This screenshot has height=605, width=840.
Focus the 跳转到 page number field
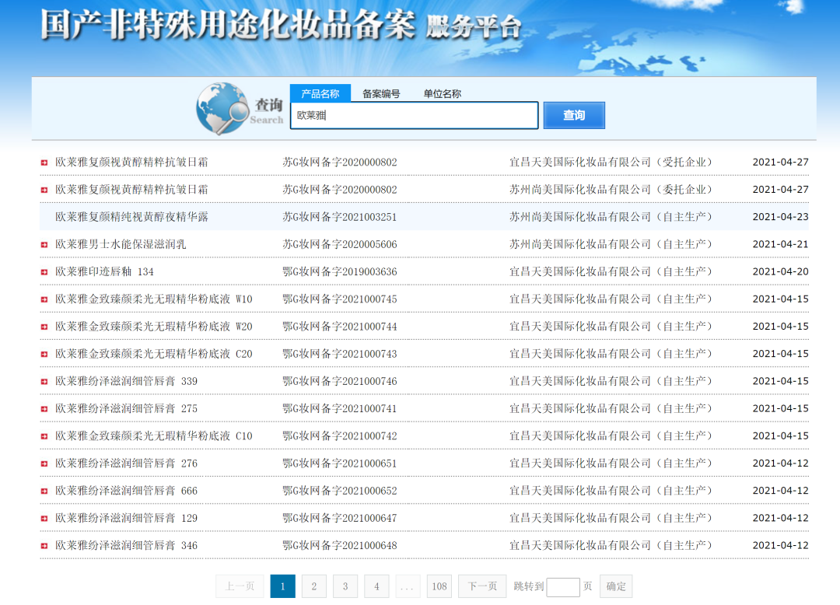pos(563,587)
